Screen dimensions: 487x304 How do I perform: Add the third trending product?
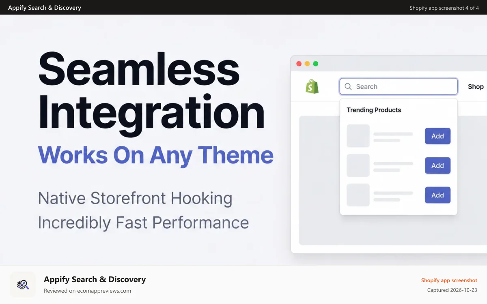[x=437, y=195]
